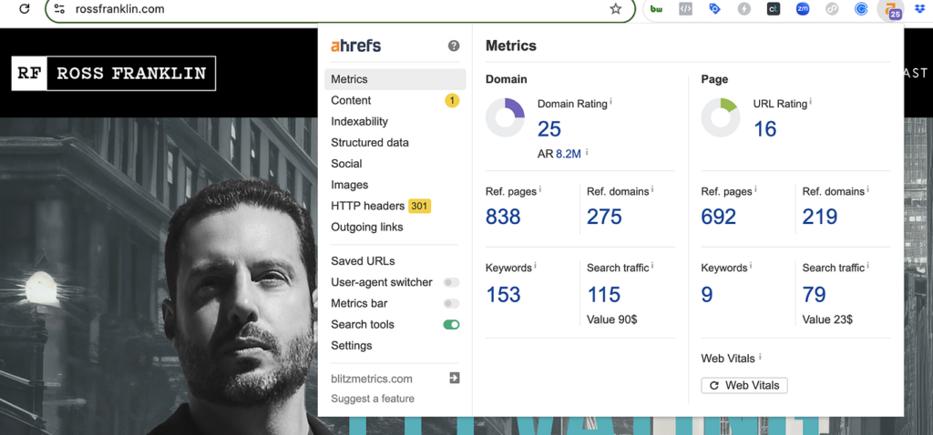Click the URL Rating donut chart
The width and height of the screenshot is (933, 435).
pyautogui.click(x=721, y=117)
